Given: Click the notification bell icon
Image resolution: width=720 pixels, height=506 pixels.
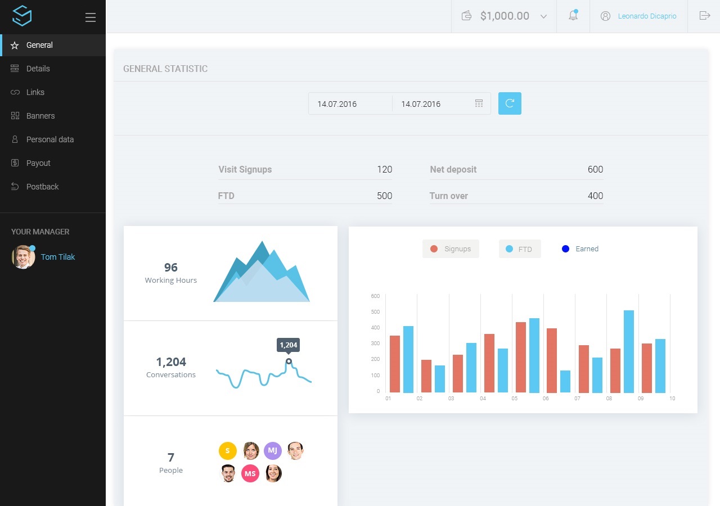Looking at the screenshot, I should click(x=573, y=16).
